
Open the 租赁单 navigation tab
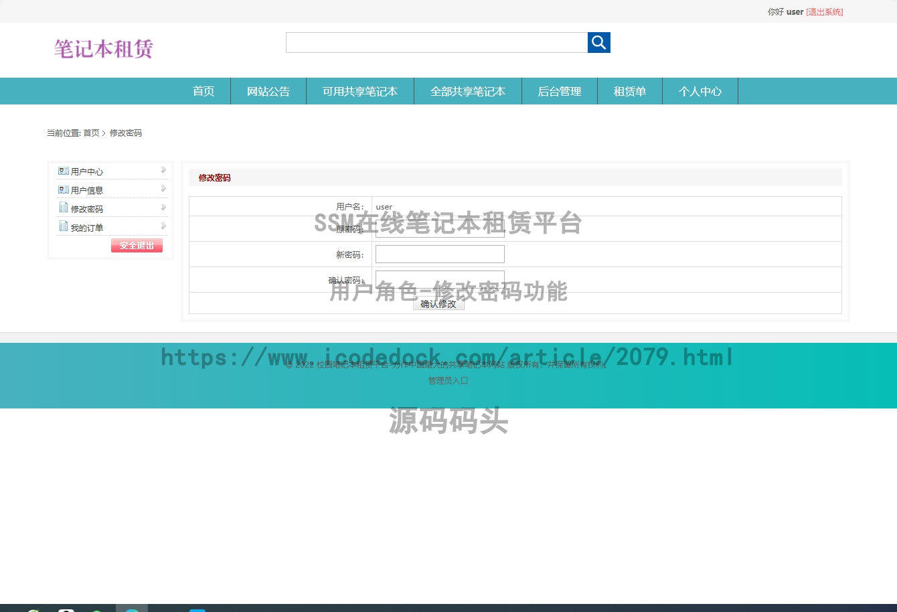point(630,91)
